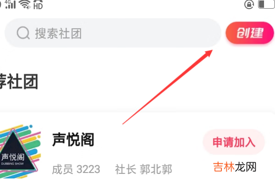Screen dimensions: 275x183
Task: Tap the battery level icon
Action: point(266,4)
